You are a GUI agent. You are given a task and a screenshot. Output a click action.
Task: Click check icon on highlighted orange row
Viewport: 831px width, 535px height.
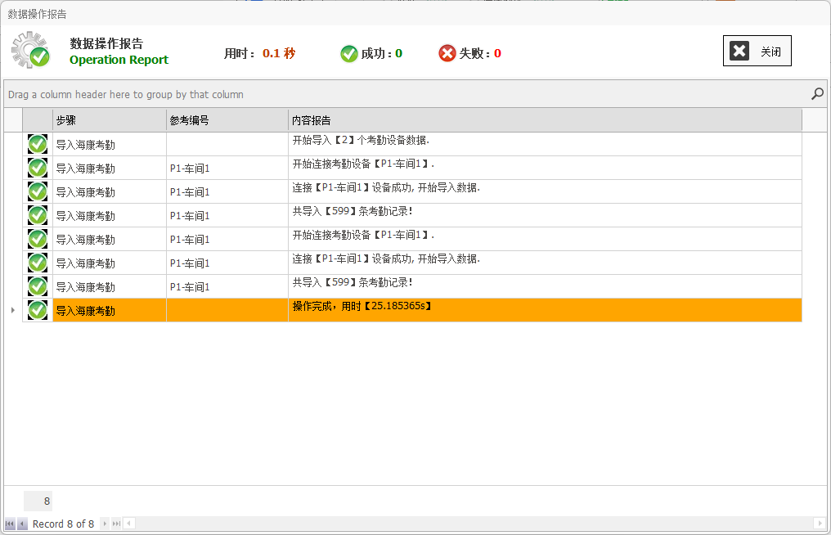(x=37, y=310)
